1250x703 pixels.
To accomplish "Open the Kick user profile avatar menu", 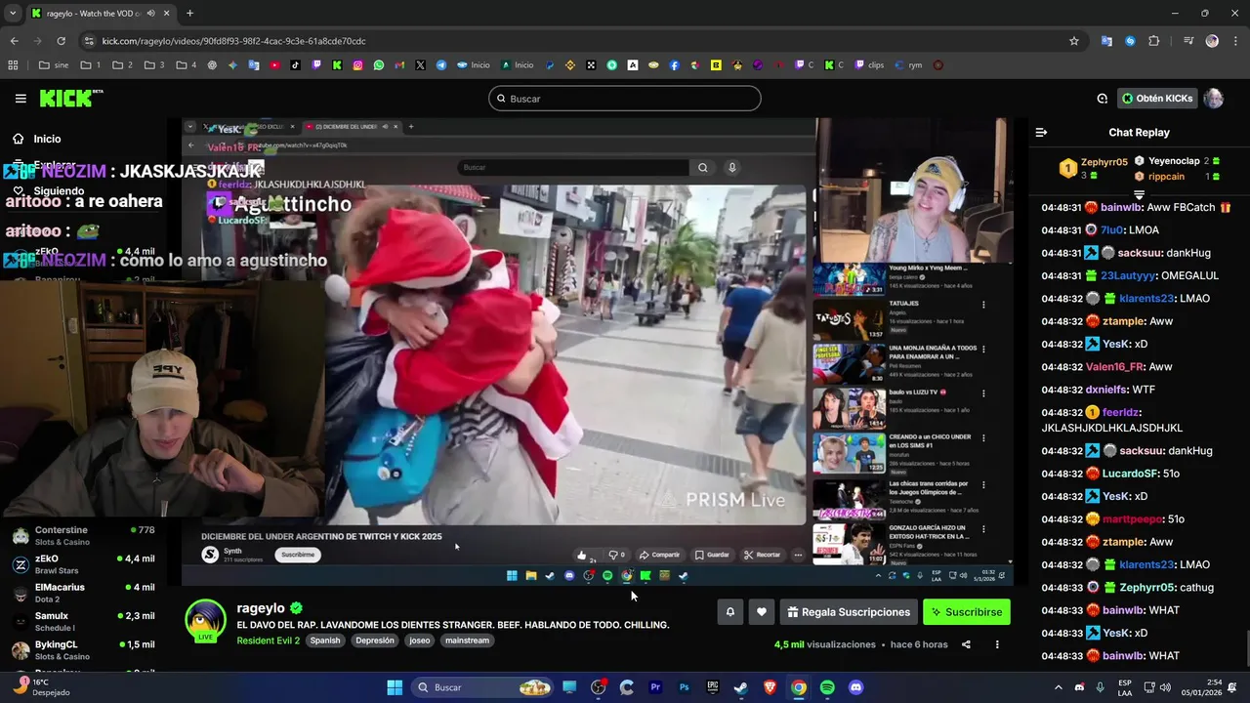I will (1213, 99).
